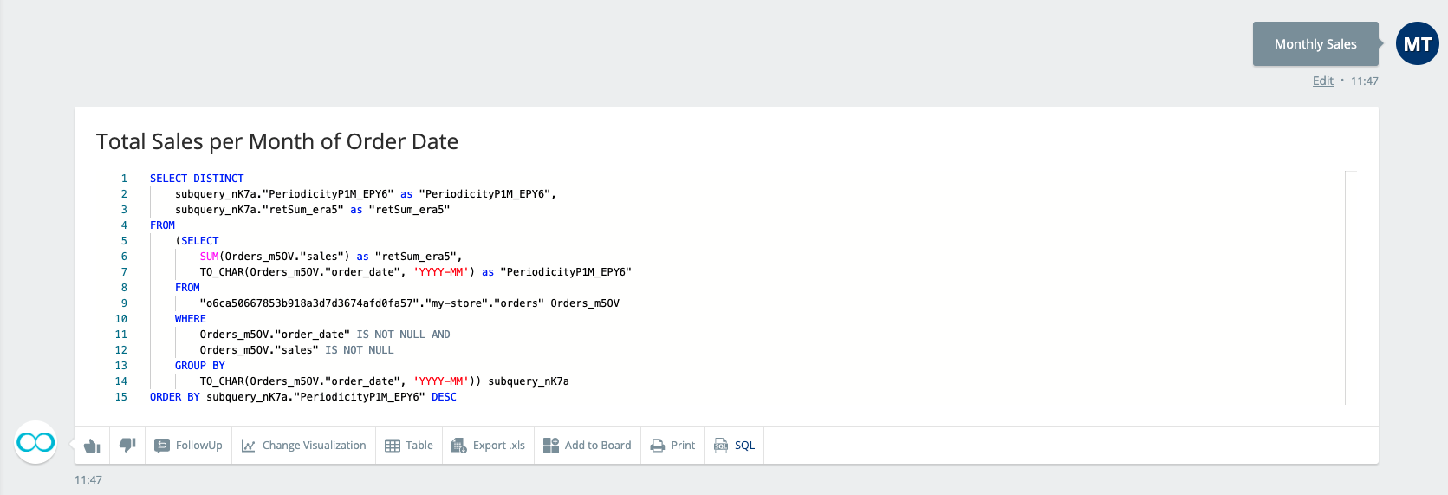Click the MT user avatar

1417,44
